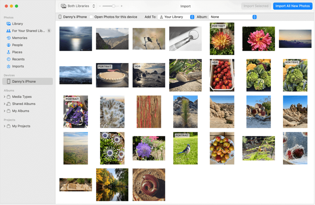
Task: Click the Import All New Photos button
Action: tap(293, 6)
